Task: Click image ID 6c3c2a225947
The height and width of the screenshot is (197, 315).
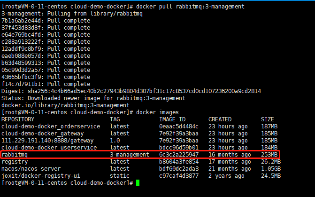Action: 179,155
